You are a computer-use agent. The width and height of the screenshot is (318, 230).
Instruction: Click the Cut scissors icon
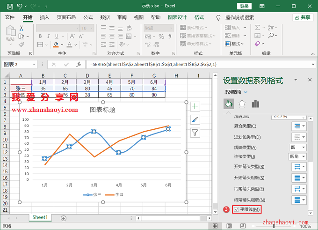tap(22, 28)
